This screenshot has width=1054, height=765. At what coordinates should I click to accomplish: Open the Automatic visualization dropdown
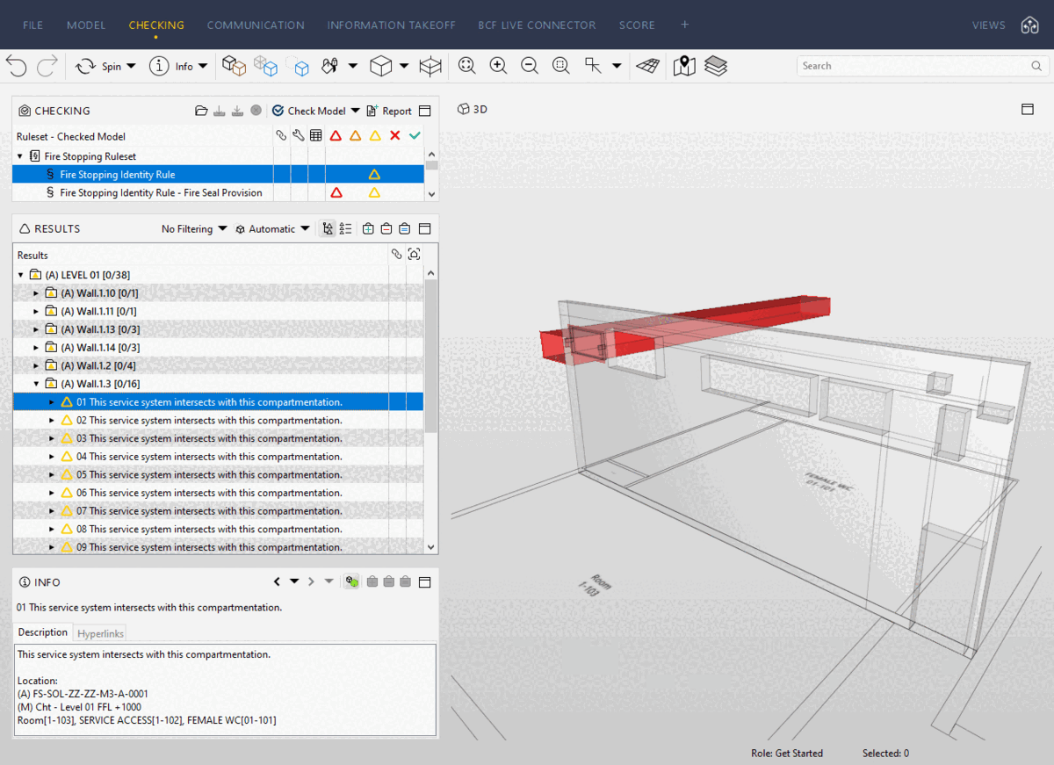pos(272,229)
